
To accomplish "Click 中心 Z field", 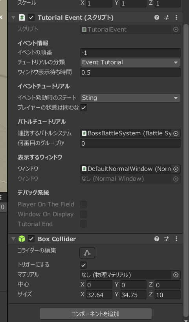I will (x=167, y=285).
